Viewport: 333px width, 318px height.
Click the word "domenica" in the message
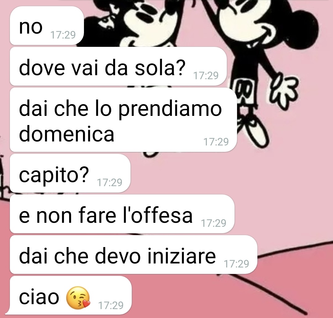[x=67, y=134]
